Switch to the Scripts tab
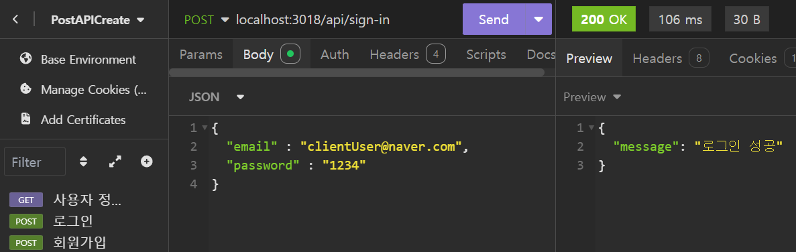This screenshot has height=252, width=796. 486,55
